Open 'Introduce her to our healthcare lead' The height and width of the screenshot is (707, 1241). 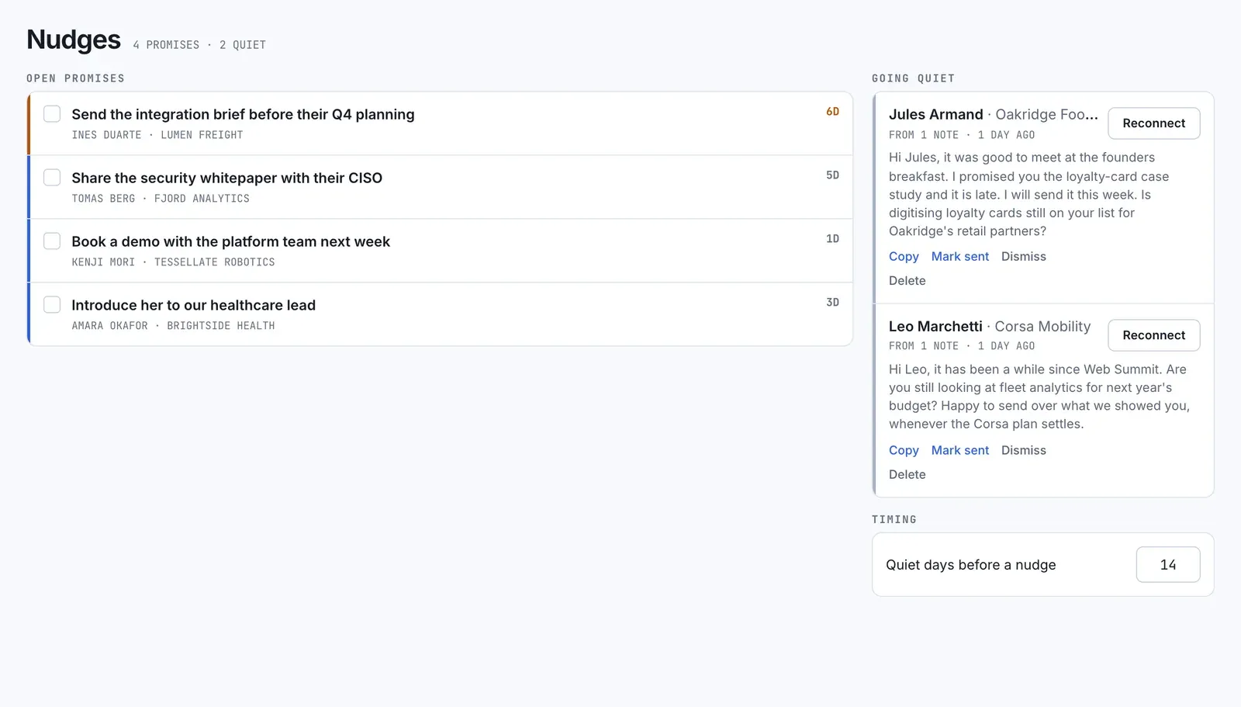click(x=193, y=306)
